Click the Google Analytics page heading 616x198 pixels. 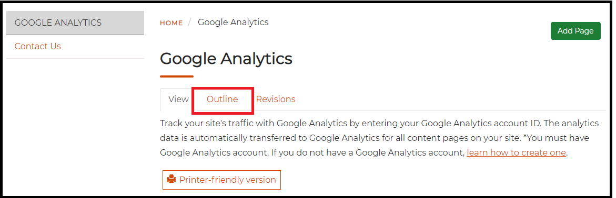pos(226,59)
